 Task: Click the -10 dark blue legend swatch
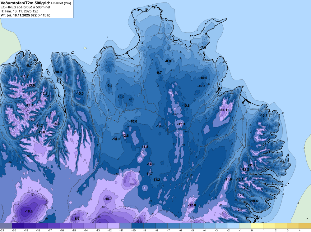137,226
